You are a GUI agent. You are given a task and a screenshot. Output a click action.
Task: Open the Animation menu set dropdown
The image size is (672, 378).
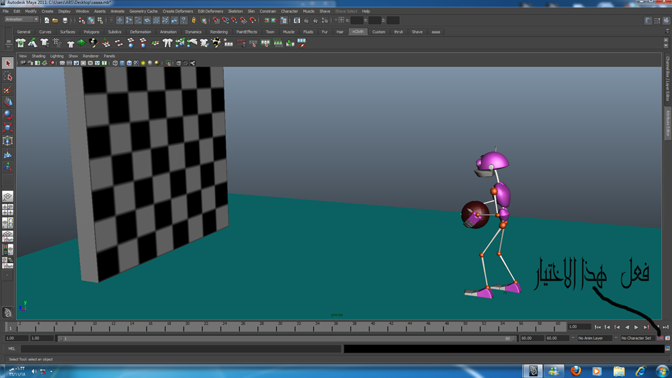click(x=22, y=19)
